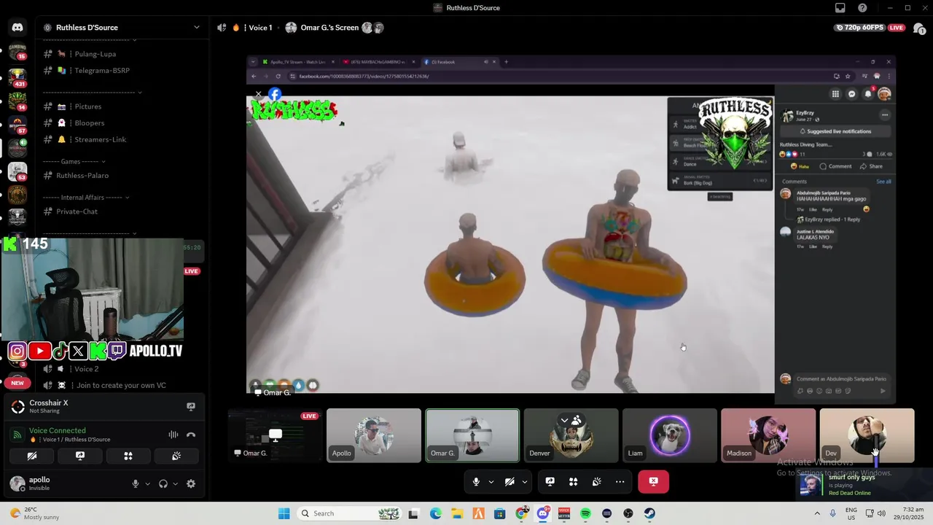Open user settings gear icon

(x=191, y=483)
